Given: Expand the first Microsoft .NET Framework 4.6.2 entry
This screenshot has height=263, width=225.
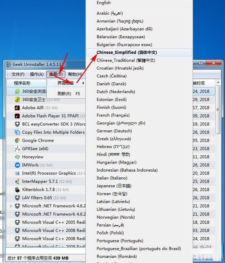Looking at the screenshot, I should coord(11,206).
